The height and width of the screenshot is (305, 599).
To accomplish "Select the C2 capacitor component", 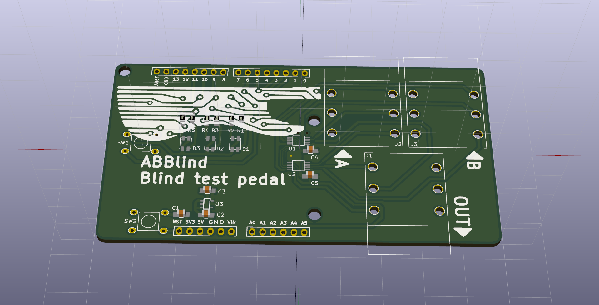I will (206, 214).
